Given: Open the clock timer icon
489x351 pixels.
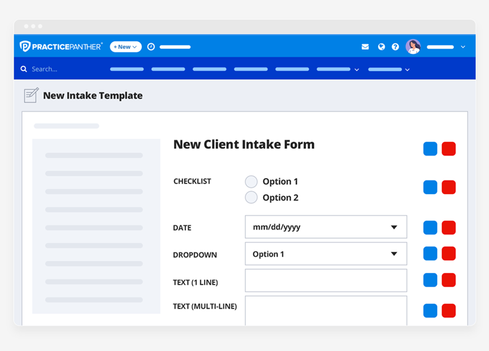Looking at the screenshot, I should pos(151,47).
